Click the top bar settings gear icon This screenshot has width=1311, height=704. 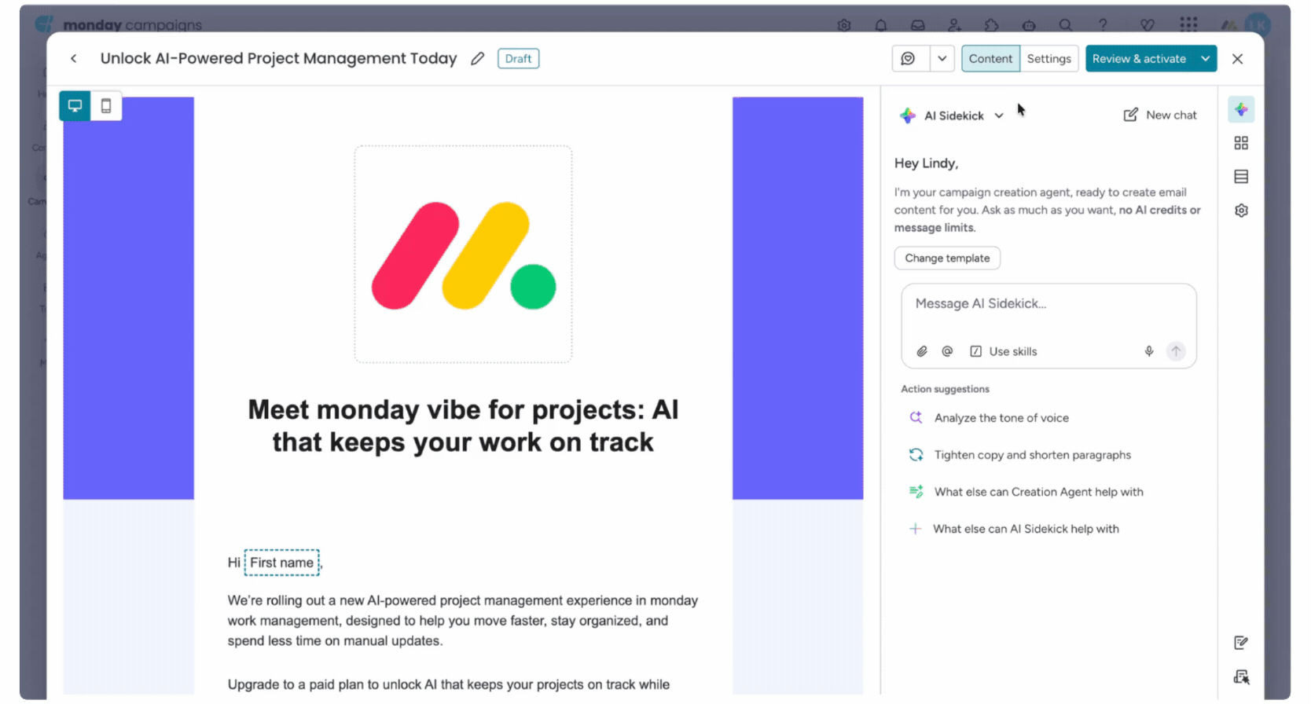(844, 25)
